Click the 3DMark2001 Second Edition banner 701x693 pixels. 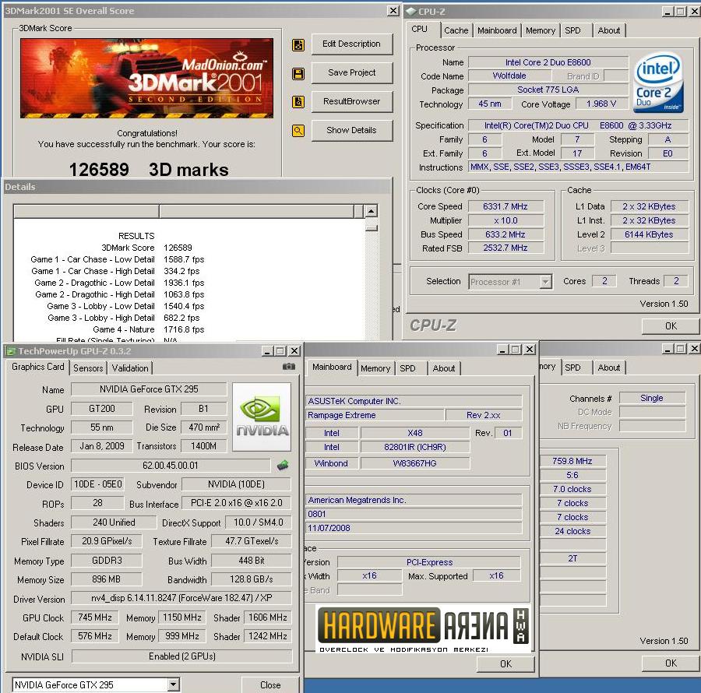pos(146,78)
